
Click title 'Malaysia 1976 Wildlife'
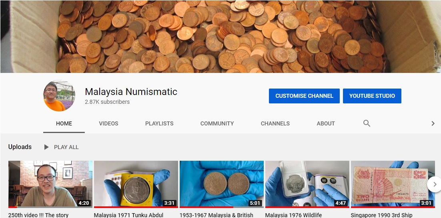[293, 215]
